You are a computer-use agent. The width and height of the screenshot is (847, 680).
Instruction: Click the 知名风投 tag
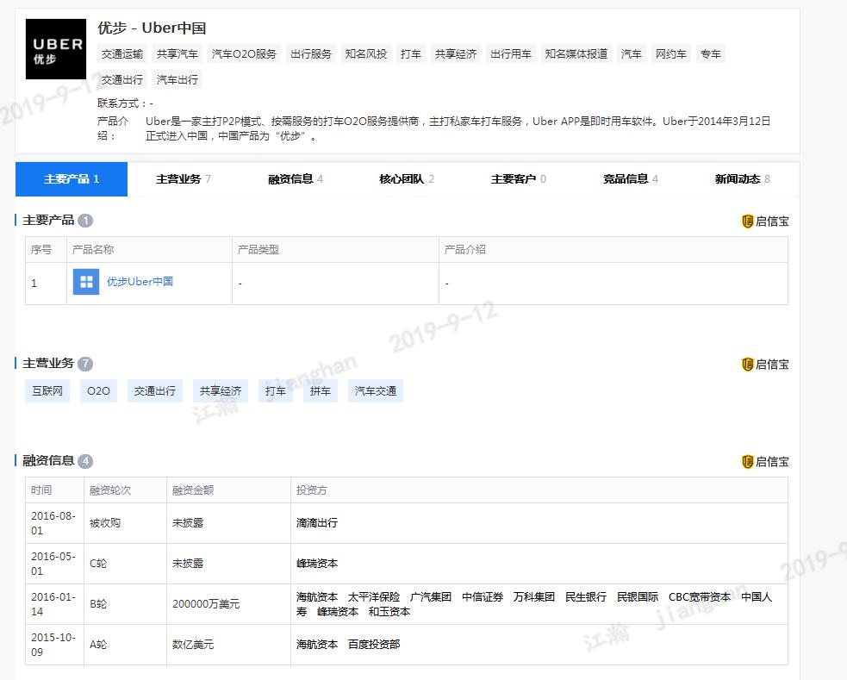(x=365, y=54)
